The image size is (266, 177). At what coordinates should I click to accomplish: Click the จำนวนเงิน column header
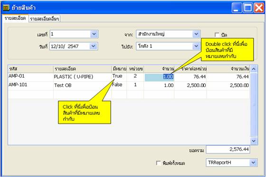pyautogui.click(x=228, y=69)
